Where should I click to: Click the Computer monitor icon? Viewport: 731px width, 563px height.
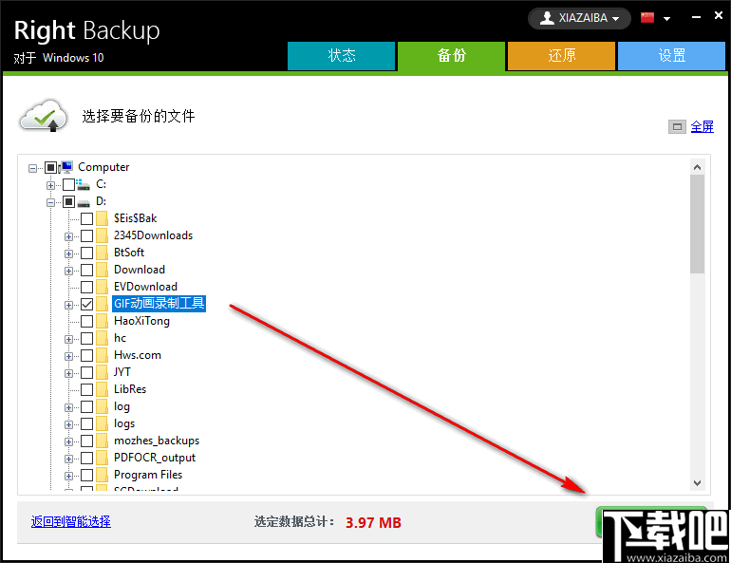pos(66,167)
